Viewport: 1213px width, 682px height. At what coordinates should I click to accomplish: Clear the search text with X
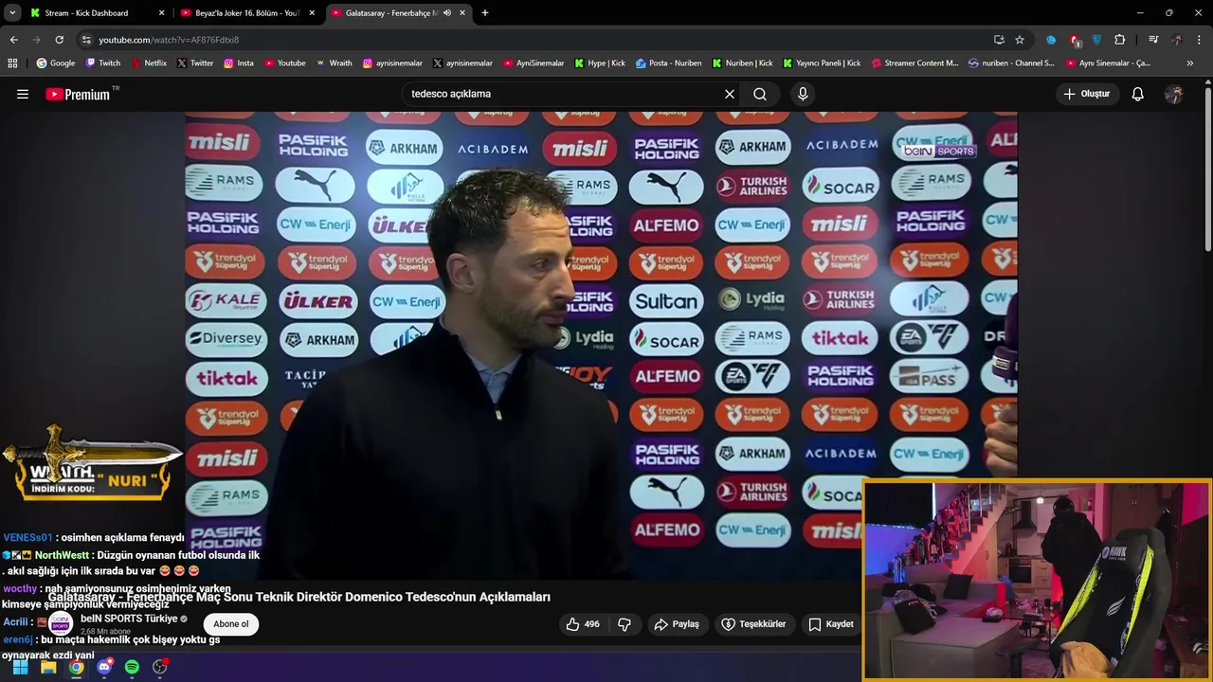click(x=730, y=94)
